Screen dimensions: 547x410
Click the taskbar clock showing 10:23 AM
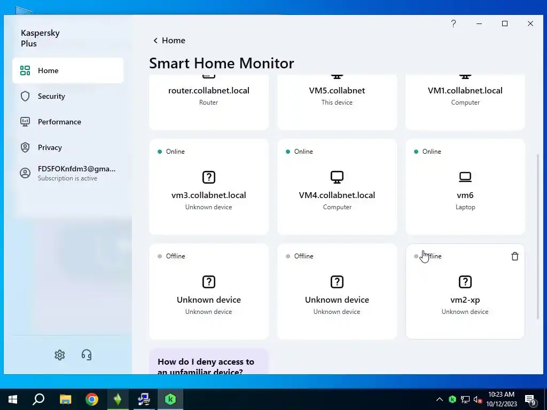pos(501,399)
